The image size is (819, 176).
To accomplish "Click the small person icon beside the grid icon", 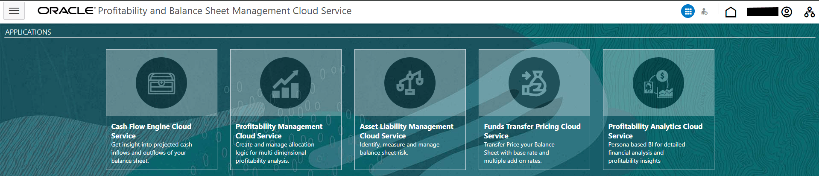I will [705, 12].
